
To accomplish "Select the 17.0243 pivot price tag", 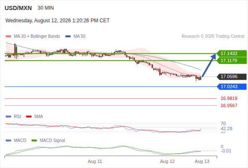I will tap(232, 87).
